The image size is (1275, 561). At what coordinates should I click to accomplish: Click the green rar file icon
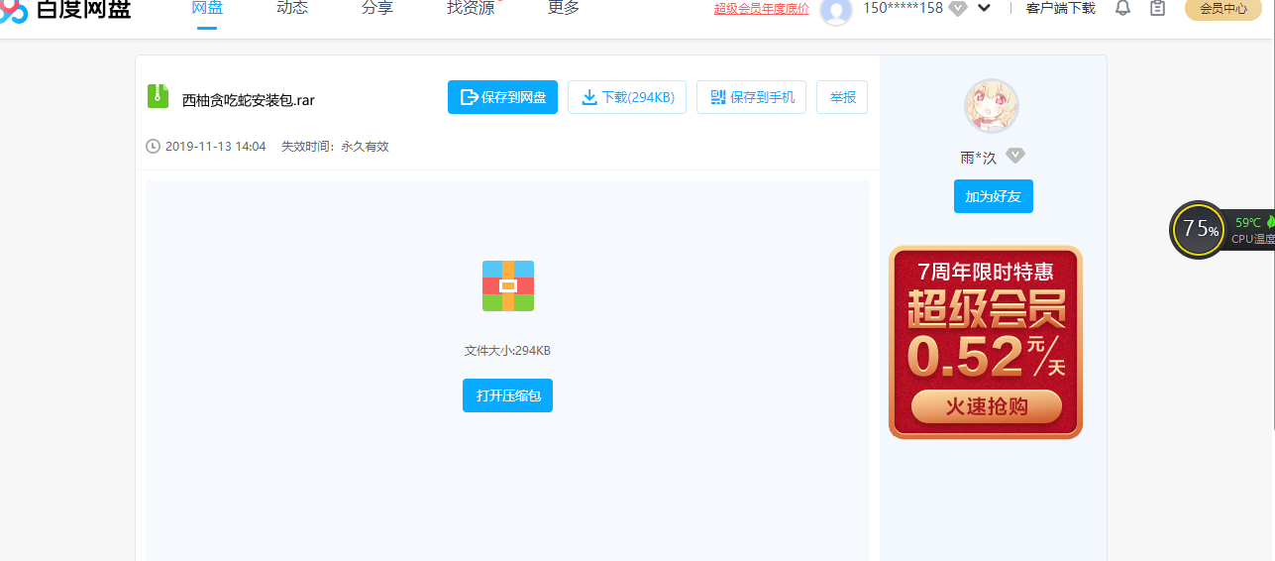coord(158,97)
